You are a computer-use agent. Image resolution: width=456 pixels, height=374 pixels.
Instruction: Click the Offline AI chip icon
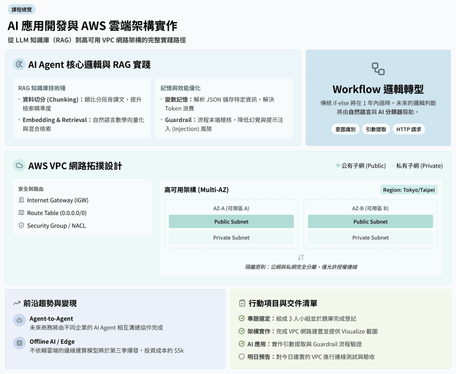pyautogui.click(x=19, y=343)
